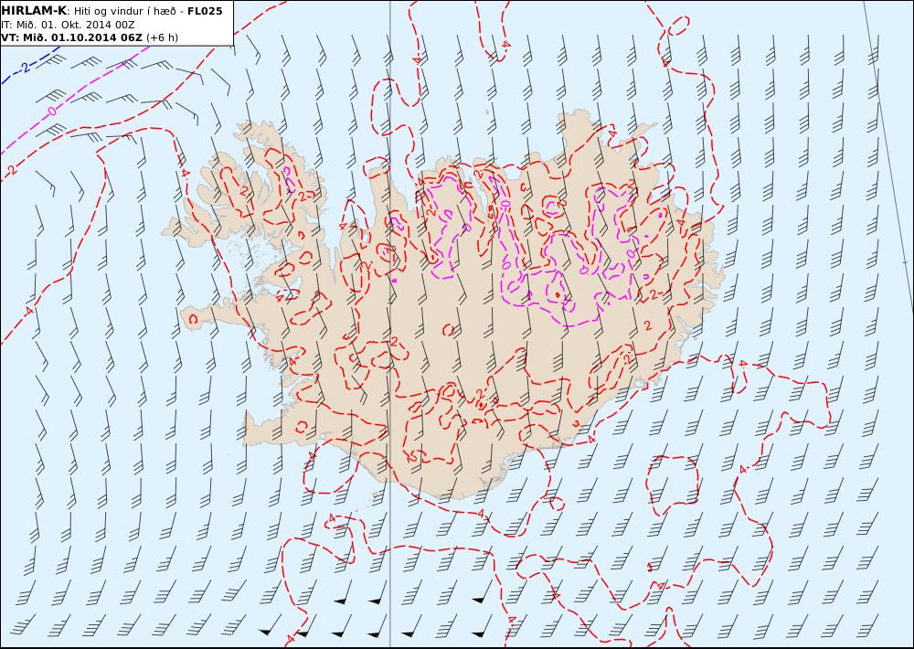This screenshot has height=649, width=914.
Task: Click the blue '-2' isotherm label
Action: pos(22,69)
